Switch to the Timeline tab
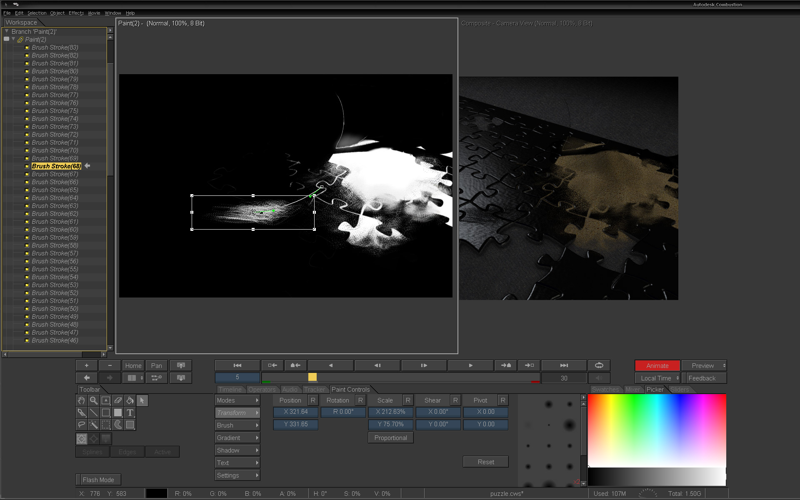The image size is (800, 500). [230, 389]
